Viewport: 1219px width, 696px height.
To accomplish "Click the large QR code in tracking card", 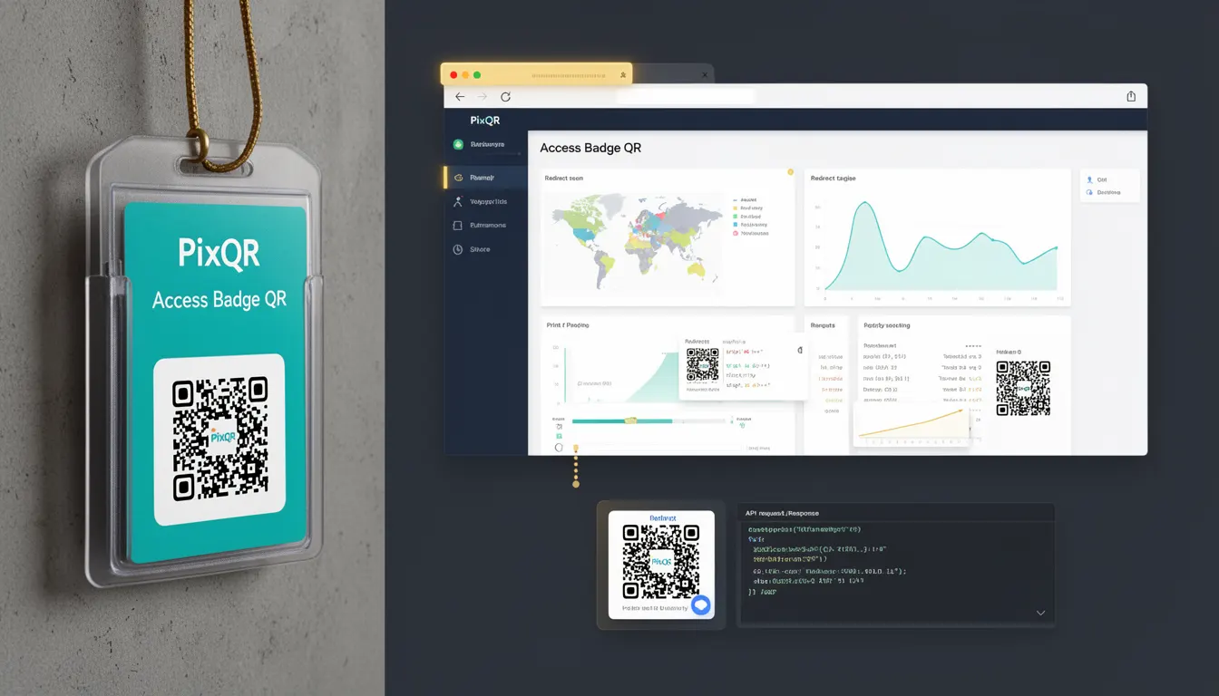I will (x=1023, y=388).
